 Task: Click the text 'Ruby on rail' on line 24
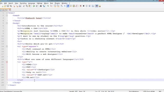point(34,72)
